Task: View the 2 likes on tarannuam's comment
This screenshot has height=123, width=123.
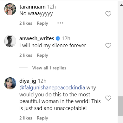Action: tap(26, 23)
